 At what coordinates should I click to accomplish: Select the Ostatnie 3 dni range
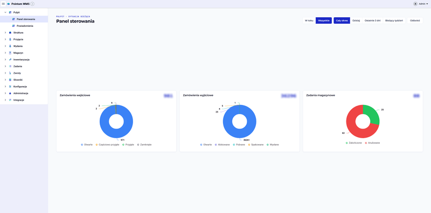pyautogui.click(x=373, y=20)
